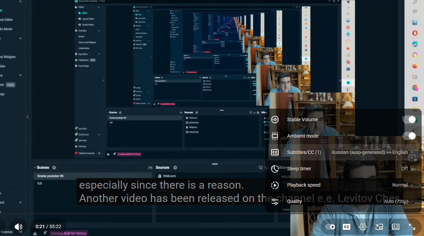Turn off the Stable Volume switch
424x236 pixels.
410,120
